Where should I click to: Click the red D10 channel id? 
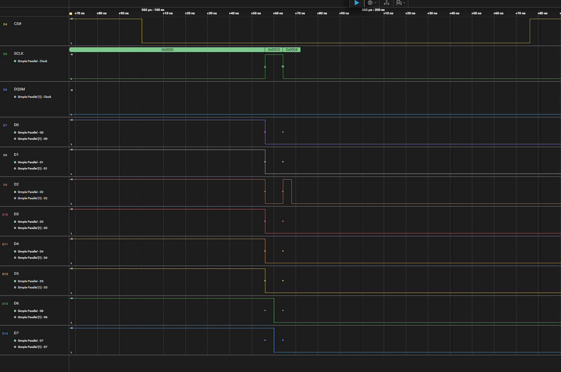click(5, 215)
